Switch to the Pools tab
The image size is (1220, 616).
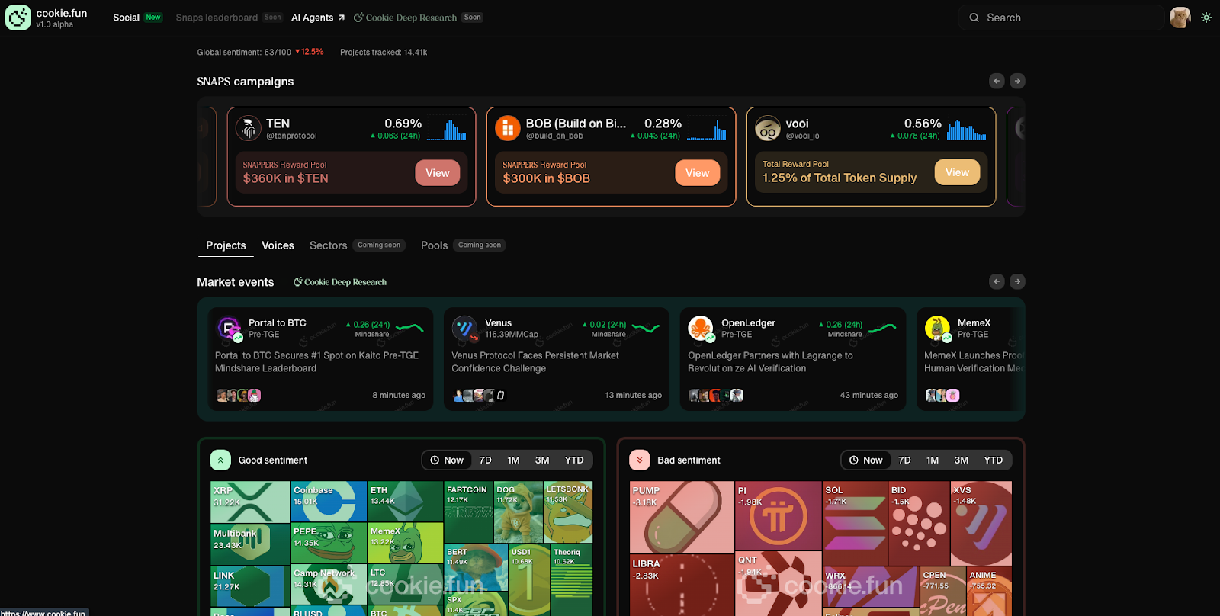(463, 245)
